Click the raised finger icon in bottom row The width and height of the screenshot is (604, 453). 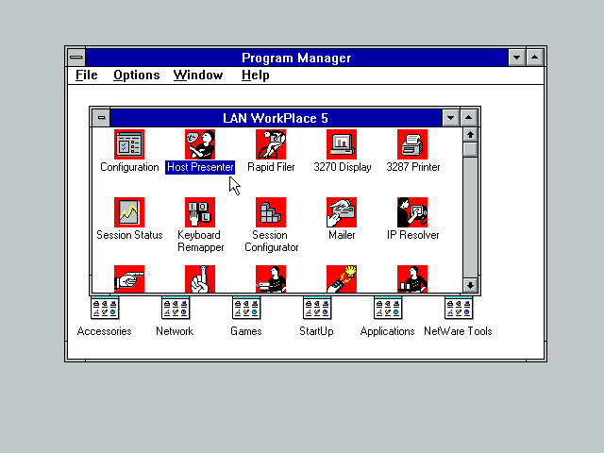point(200,279)
